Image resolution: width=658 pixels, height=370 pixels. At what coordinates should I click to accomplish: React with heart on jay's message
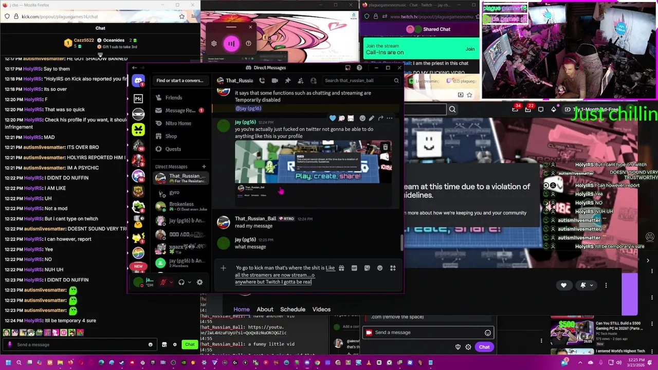[x=333, y=118]
